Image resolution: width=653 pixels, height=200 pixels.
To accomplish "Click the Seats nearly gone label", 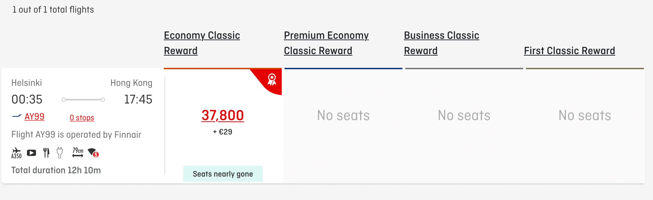I will [x=223, y=174].
